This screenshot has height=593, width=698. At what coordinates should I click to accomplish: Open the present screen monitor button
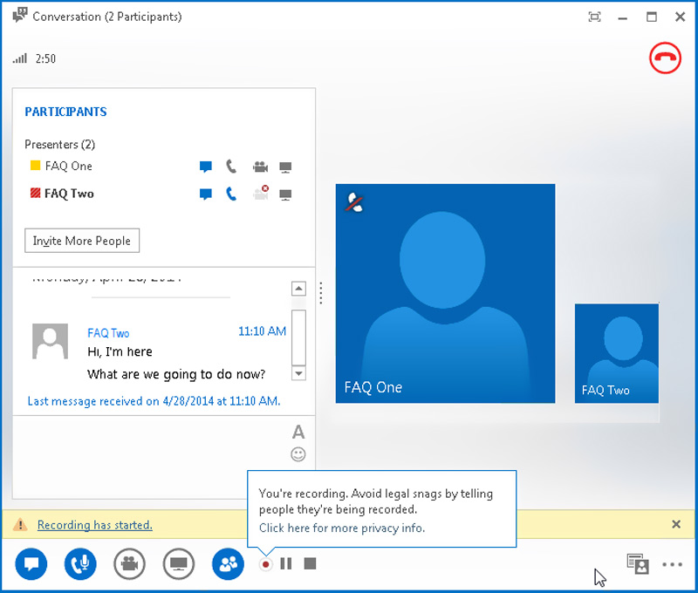coord(179,564)
